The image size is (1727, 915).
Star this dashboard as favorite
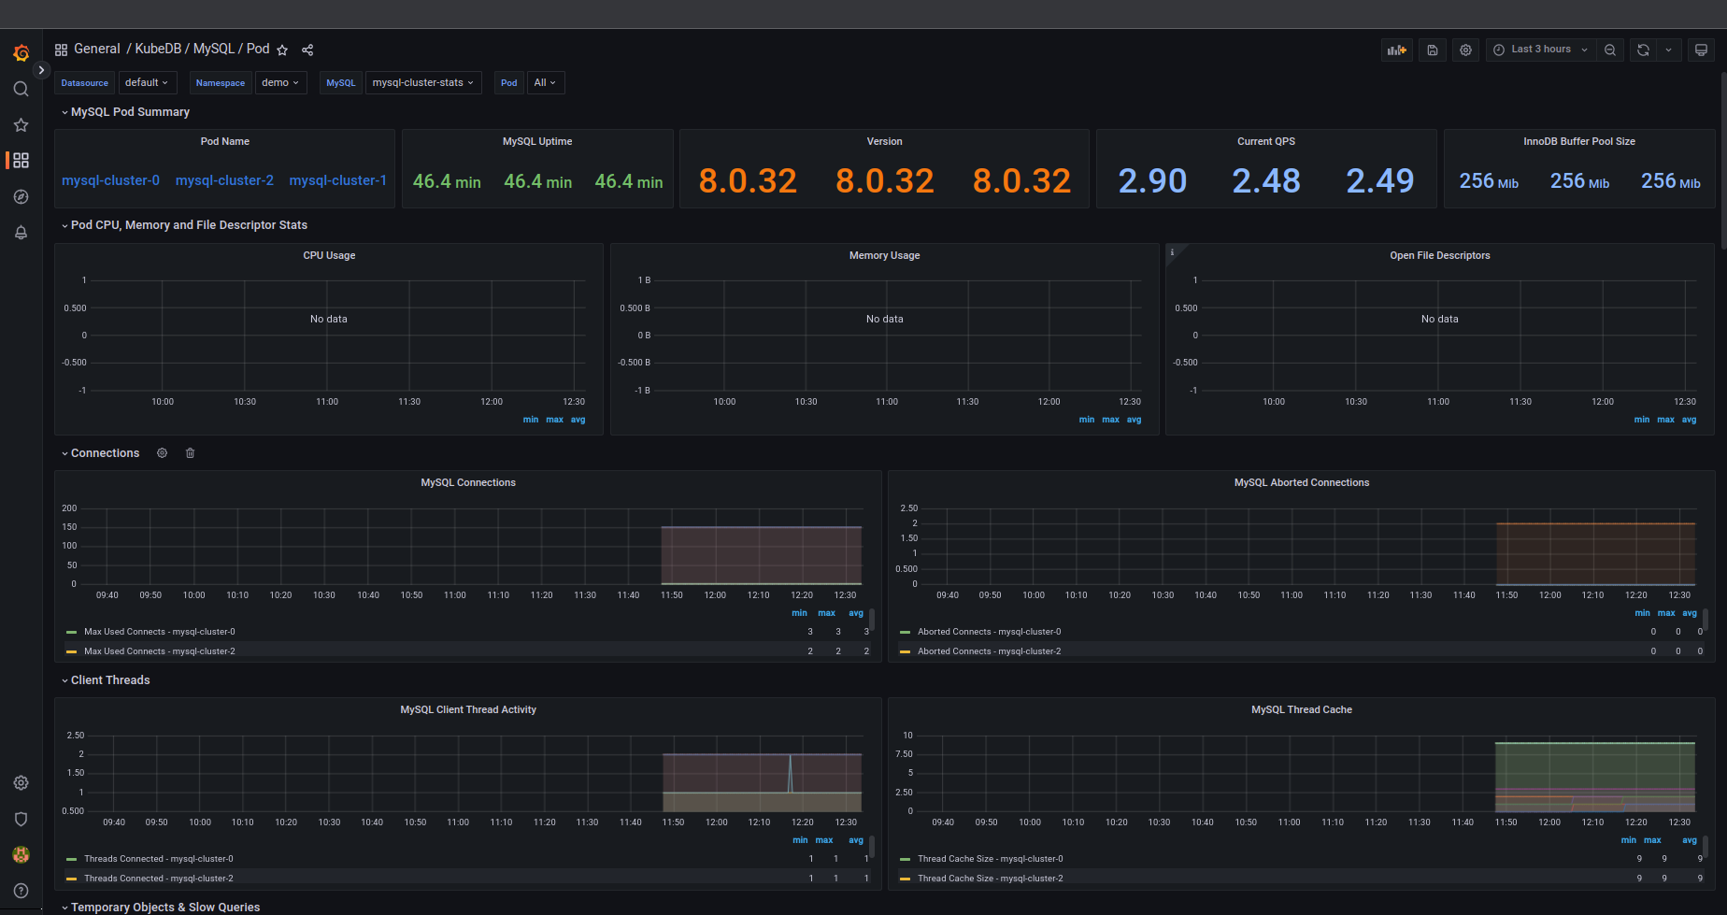[282, 50]
